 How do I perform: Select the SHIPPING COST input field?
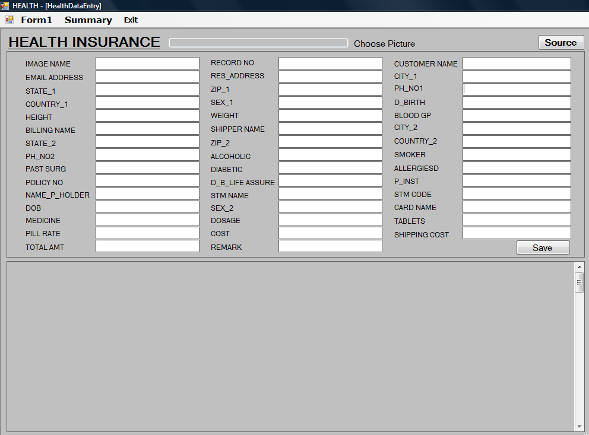[x=517, y=233]
